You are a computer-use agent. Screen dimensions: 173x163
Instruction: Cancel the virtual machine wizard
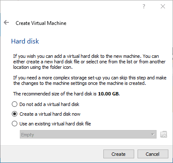pyautogui.click(x=153, y=154)
